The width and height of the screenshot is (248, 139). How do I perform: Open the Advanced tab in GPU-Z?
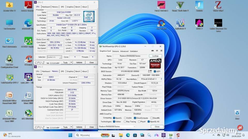click(x=124, y=51)
